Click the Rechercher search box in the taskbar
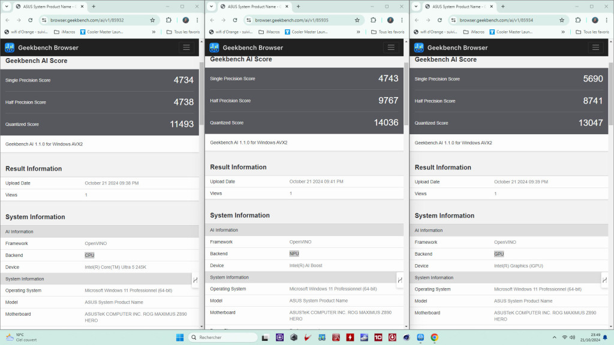This screenshot has width=614, height=345. [x=223, y=337]
